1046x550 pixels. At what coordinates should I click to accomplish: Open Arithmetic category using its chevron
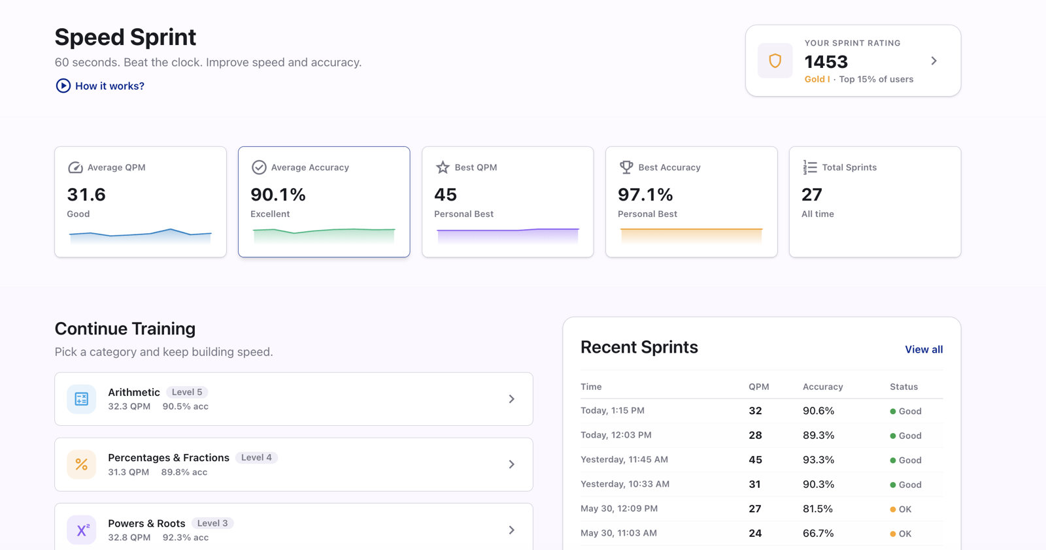click(x=512, y=399)
